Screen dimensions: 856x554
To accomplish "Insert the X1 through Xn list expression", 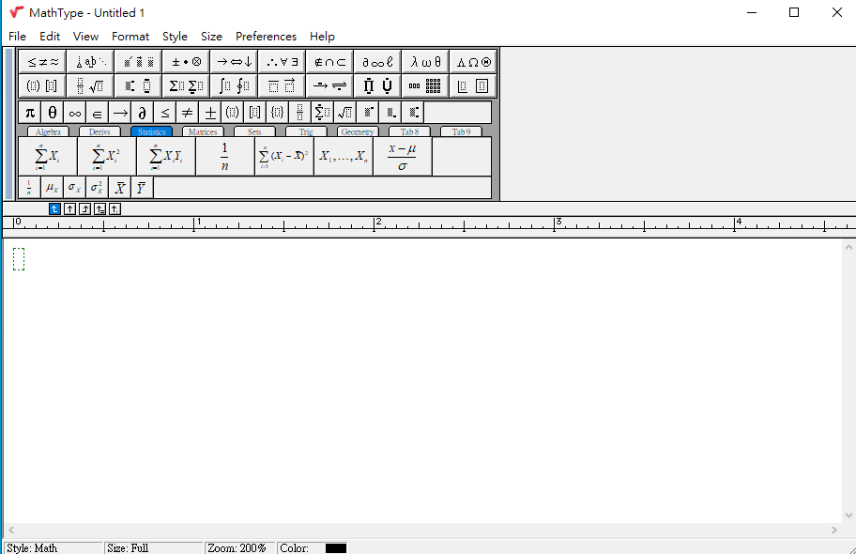I will click(x=344, y=156).
